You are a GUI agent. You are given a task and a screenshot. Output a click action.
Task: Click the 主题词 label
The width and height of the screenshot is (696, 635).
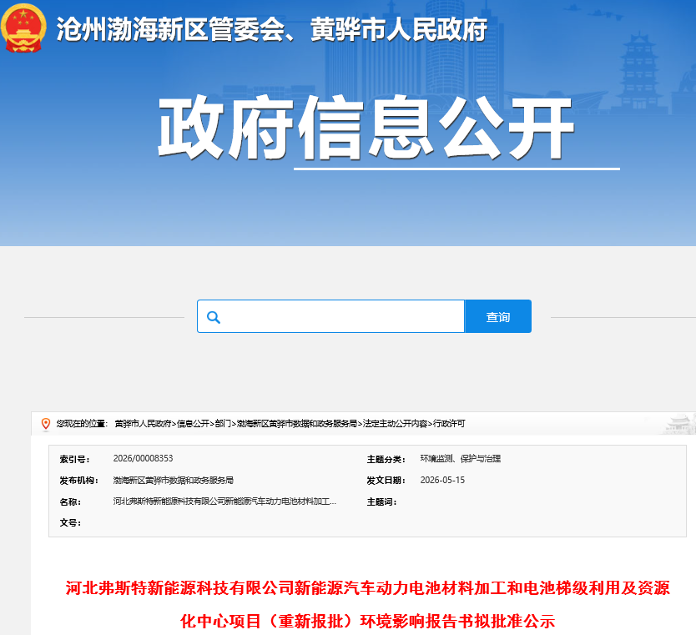[381, 501]
